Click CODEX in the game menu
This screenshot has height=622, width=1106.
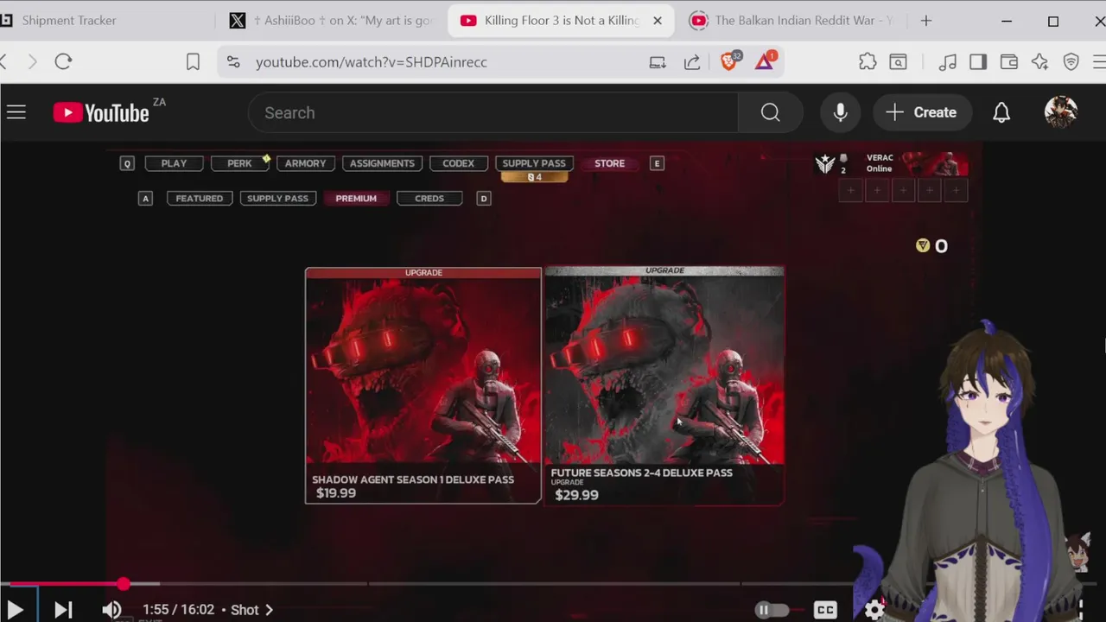(x=458, y=163)
